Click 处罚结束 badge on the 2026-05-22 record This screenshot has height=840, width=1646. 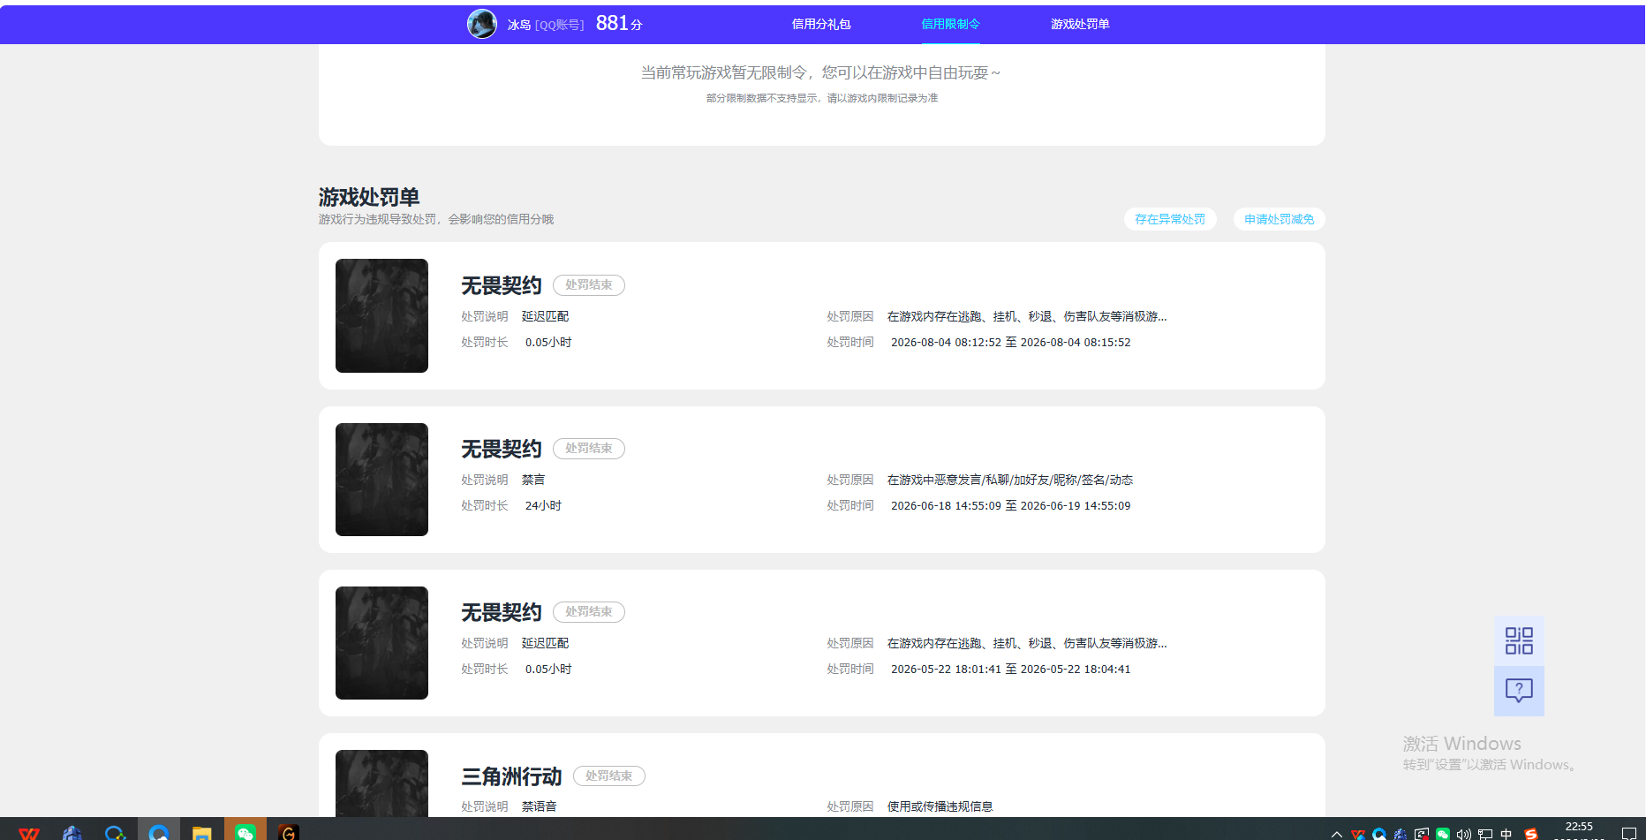point(589,612)
